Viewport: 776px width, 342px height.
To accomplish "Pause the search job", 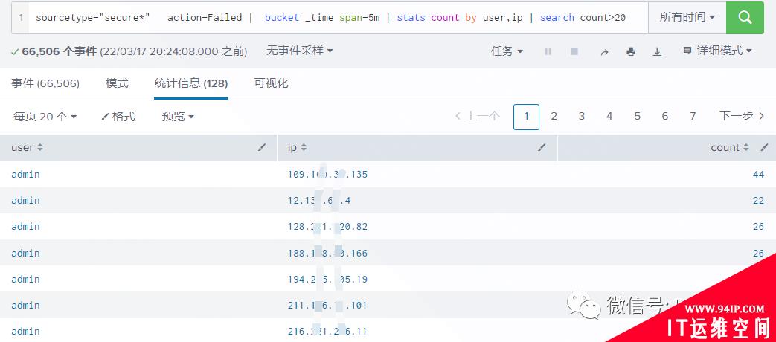I will 548,51.
